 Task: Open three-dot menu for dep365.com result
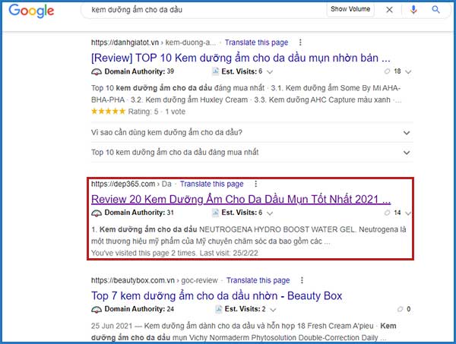click(255, 184)
